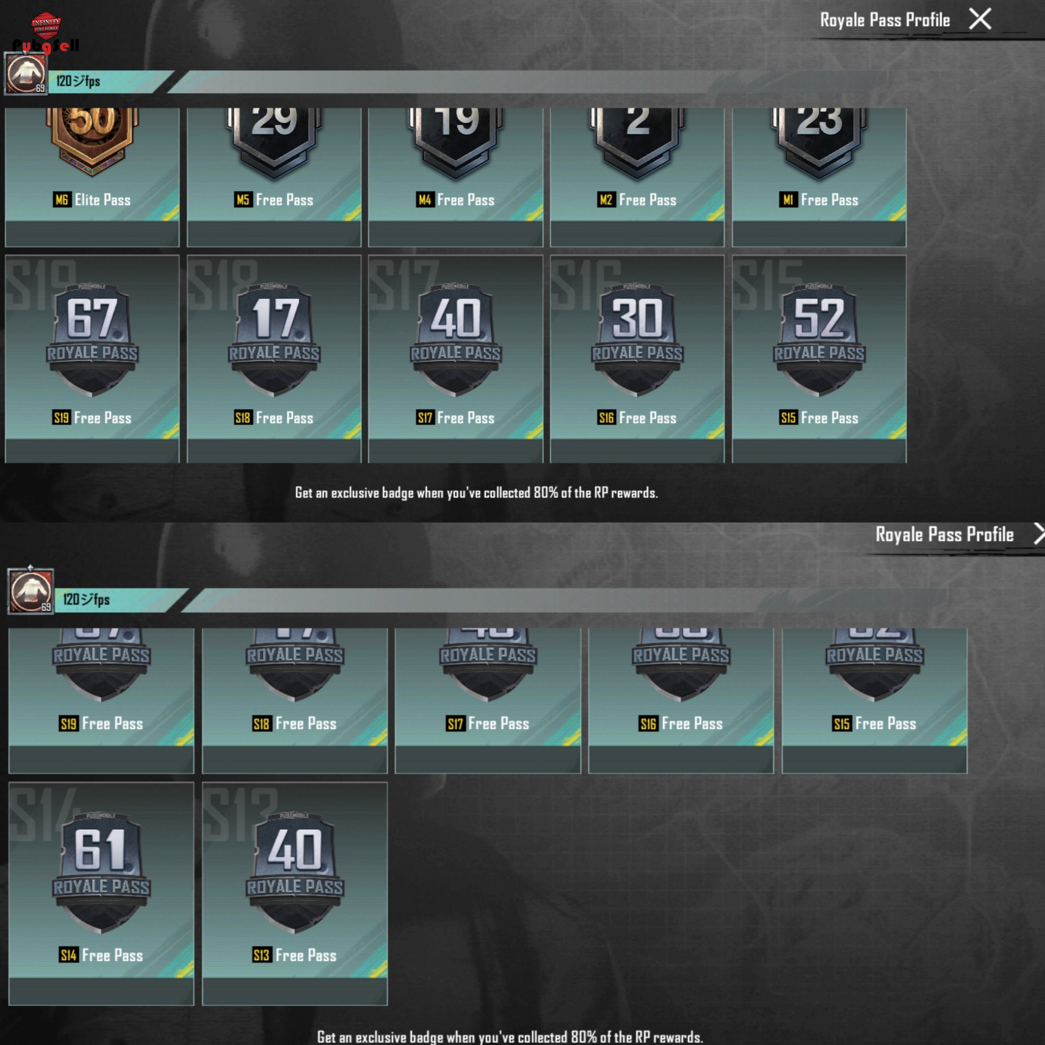Select the M2 Free Pass badge card

[x=637, y=178]
